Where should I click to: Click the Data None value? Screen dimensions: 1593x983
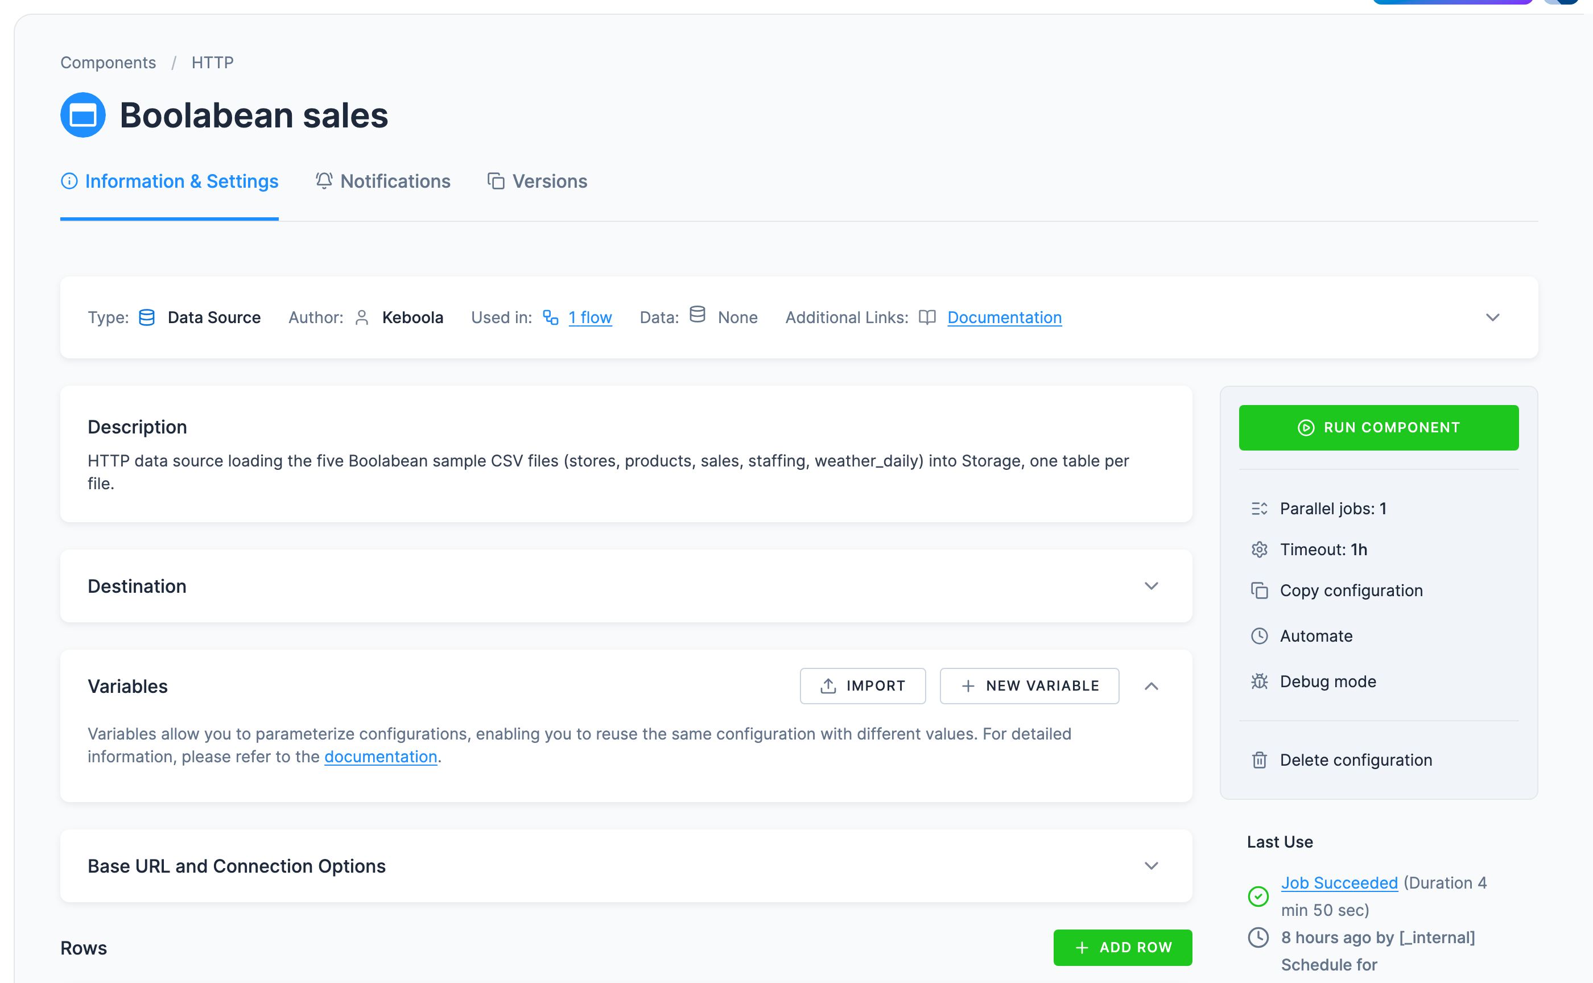point(738,317)
